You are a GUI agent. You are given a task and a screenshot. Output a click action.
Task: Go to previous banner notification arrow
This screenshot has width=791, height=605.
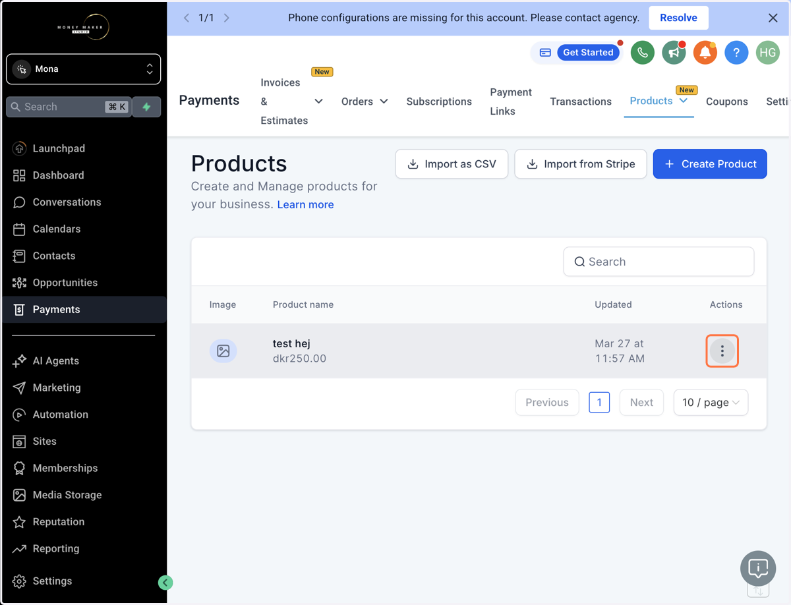187,18
